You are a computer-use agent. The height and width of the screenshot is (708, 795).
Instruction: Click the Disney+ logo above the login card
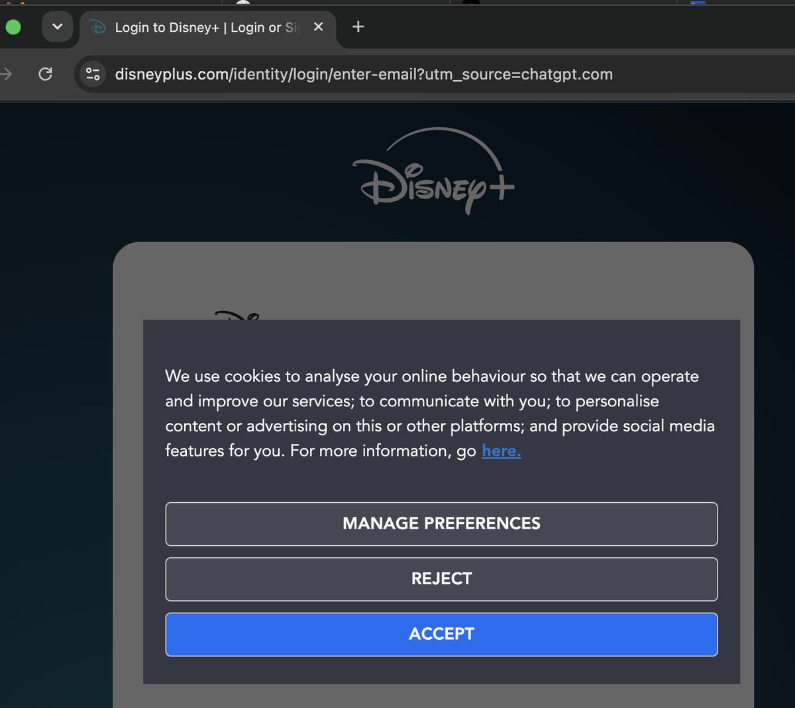pyautogui.click(x=433, y=171)
